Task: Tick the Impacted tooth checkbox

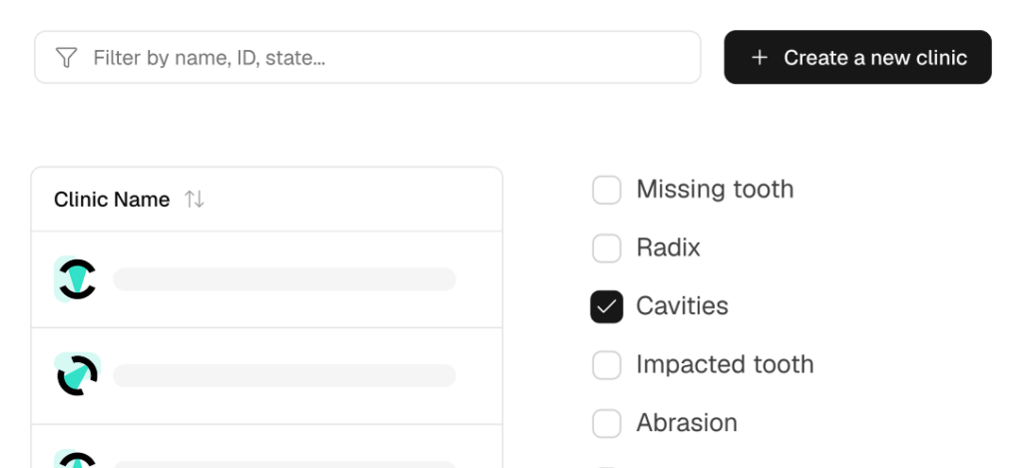Action: pyautogui.click(x=607, y=364)
